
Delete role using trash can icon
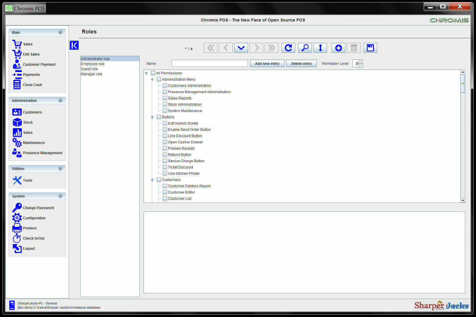354,48
